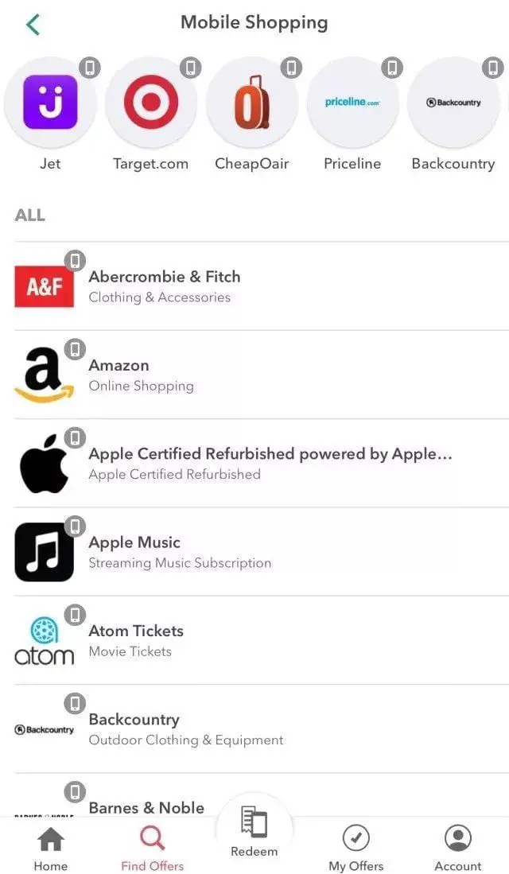
Task: Go to the Home tab
Action: point(51,849)
